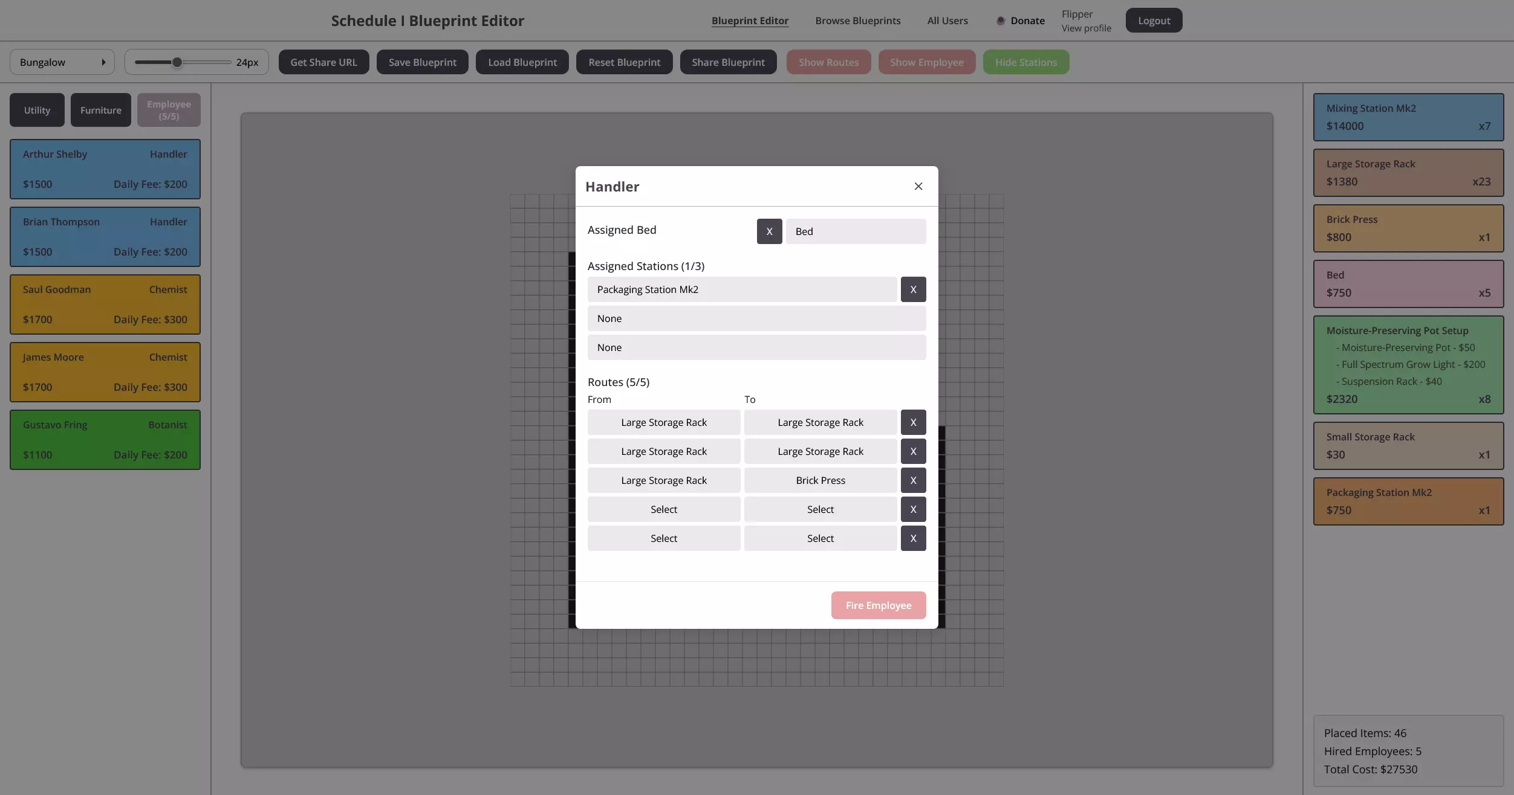The image size is (1514, 795).
Task: Delete second Large Storage Rack route
Action: pos(913,451)
